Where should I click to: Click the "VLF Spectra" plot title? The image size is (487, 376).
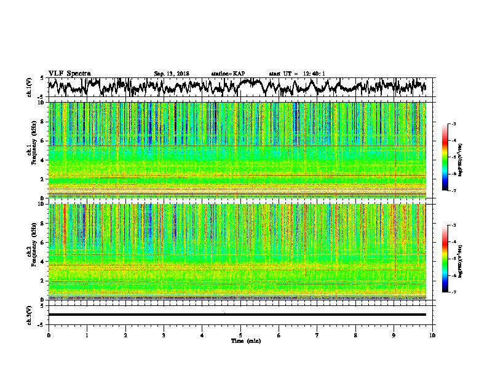point(69,74)
